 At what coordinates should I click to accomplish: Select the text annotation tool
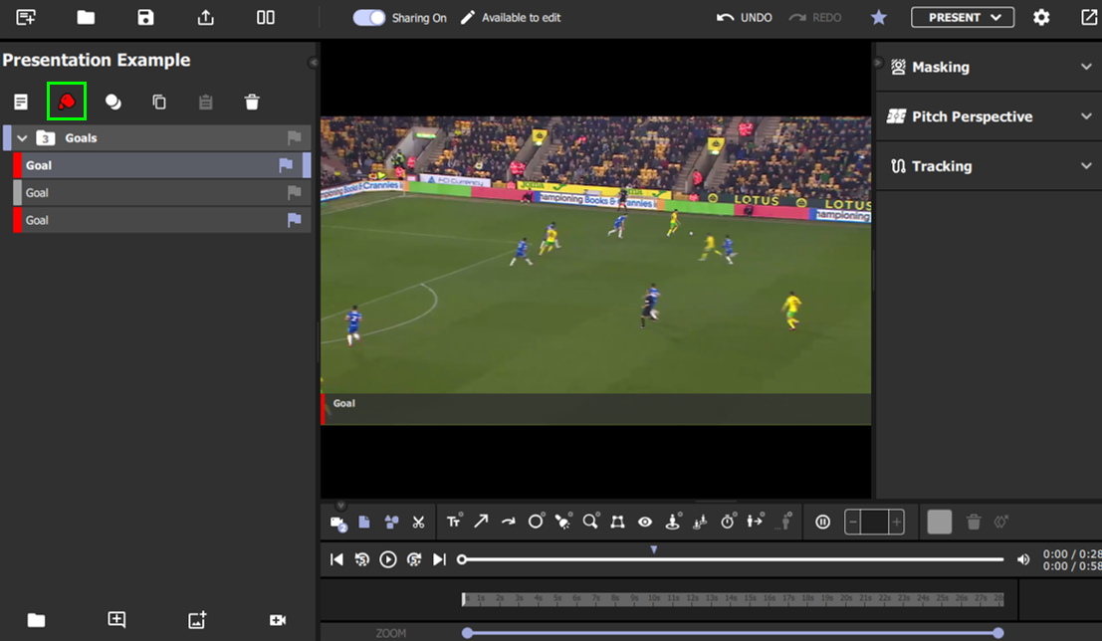point(454,521)
